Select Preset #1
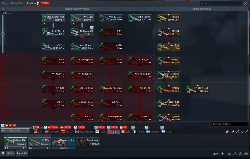This screenshot has width=250, height=159. click(x=22, y=153)
